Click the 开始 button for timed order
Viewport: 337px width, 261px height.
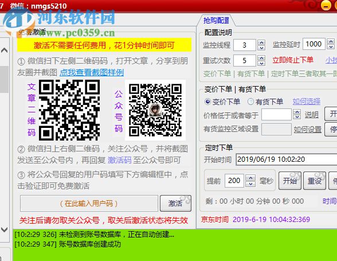290,181
